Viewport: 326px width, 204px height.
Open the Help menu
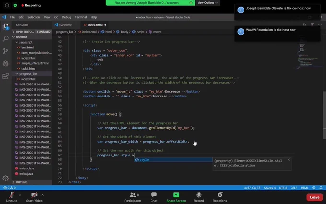pyautogui.click(x=93, y=17)
